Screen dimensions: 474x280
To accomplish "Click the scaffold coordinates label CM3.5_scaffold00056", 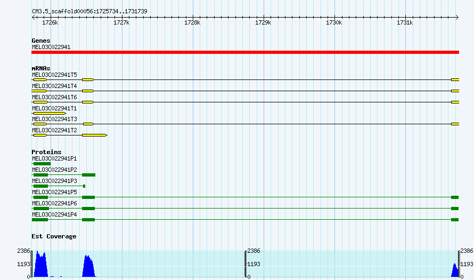I will click(x=89, y=12).
